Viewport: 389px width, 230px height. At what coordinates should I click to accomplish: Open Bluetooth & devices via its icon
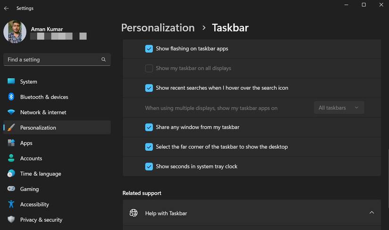pyautogui.click(x=11, y=97)
